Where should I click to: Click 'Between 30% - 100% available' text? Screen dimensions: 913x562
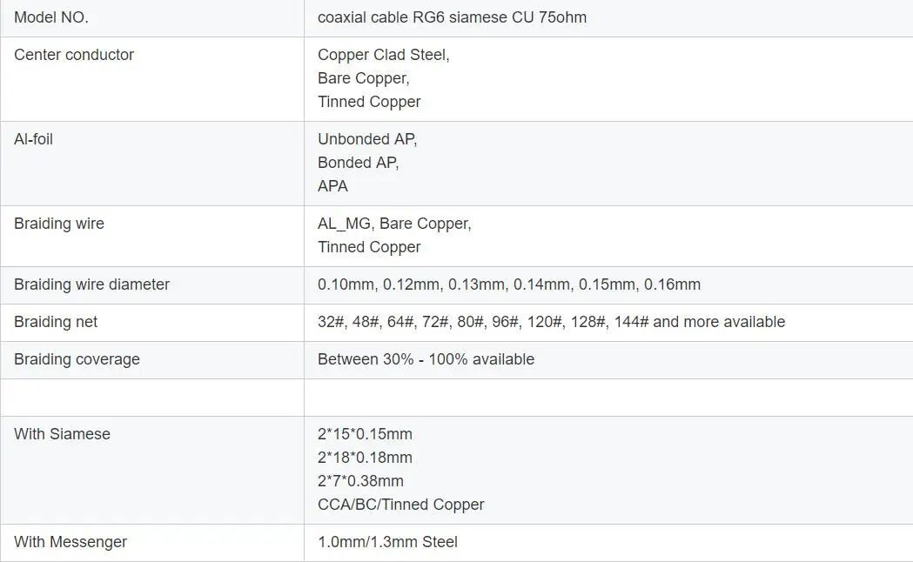point(426,359)
